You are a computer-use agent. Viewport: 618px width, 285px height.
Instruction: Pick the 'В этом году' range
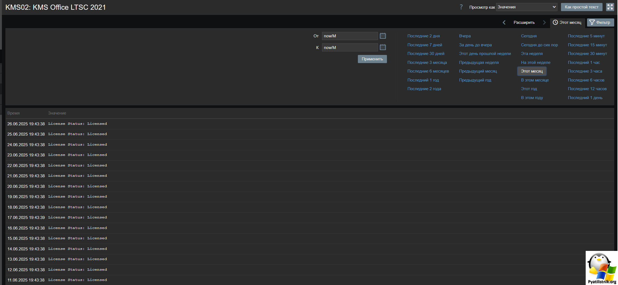(532, 98)
